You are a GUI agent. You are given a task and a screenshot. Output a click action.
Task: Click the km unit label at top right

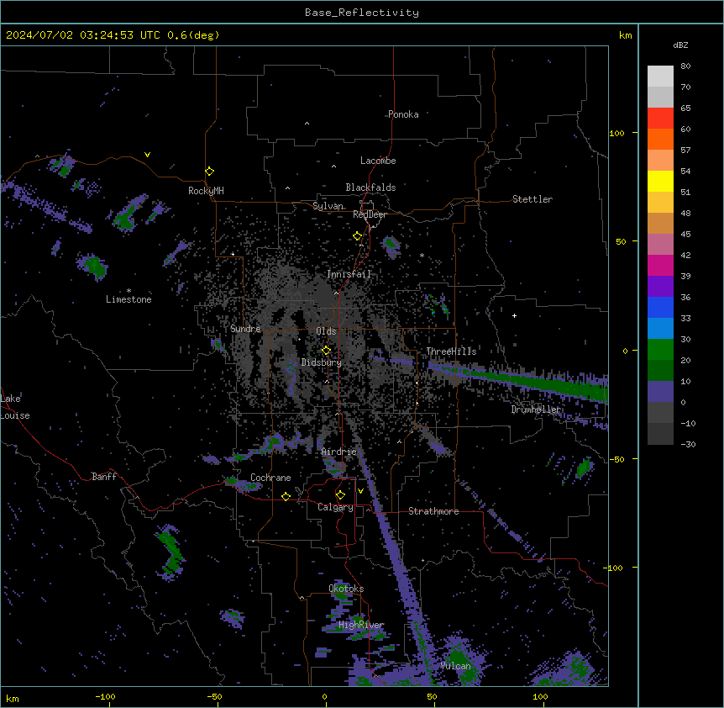click(625, 35)
